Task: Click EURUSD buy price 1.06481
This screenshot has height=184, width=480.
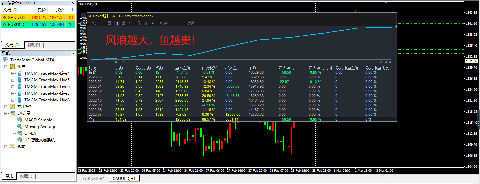Action: coord(57,24)
